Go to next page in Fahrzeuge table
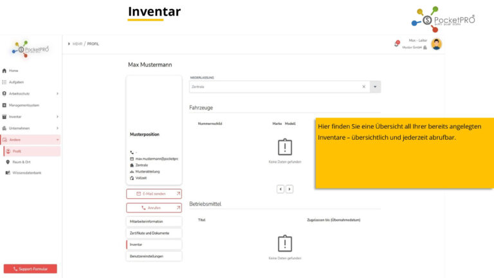The image size is (494, 278). (x=289, y=189)
